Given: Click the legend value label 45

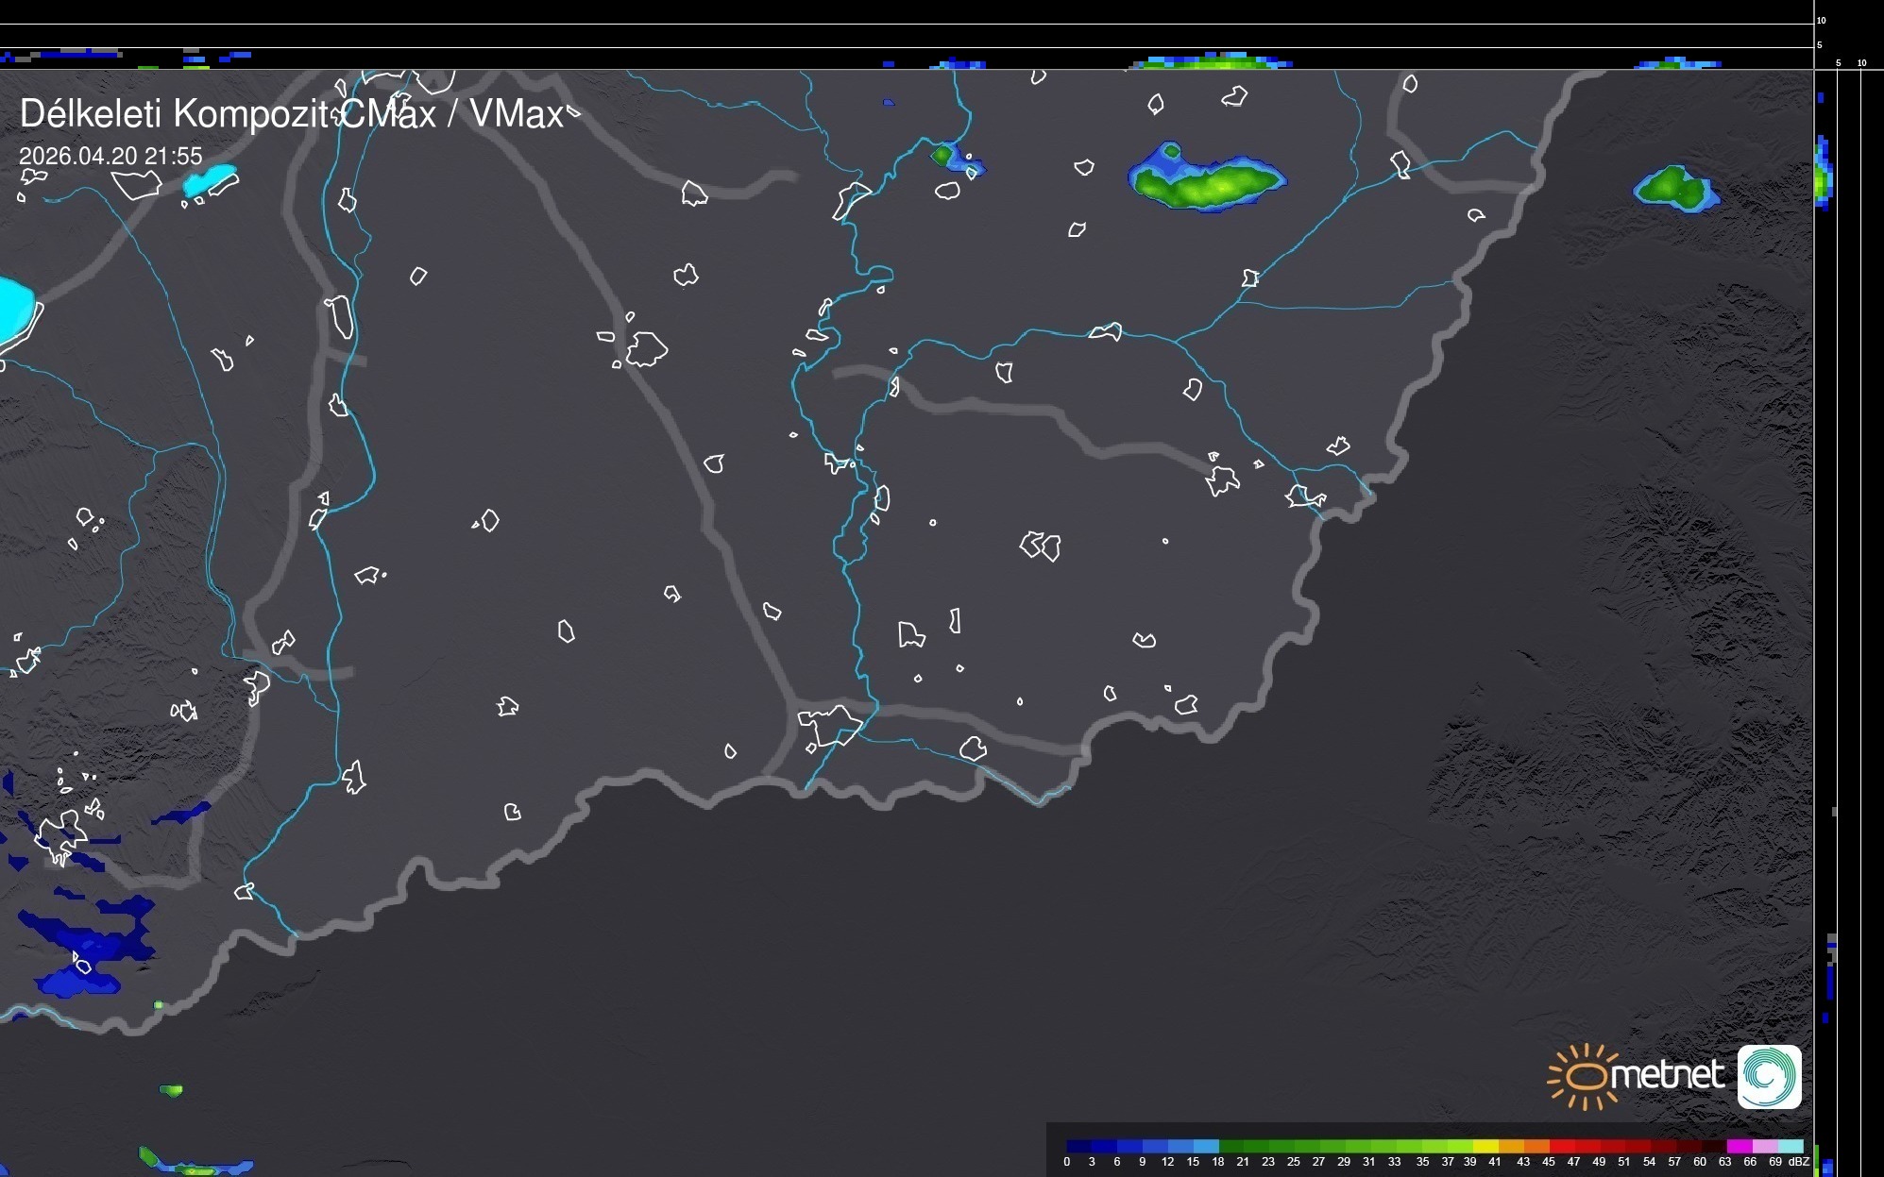Looking at the screenshot, I should pyautogui.click(x=1548, y=1162).
